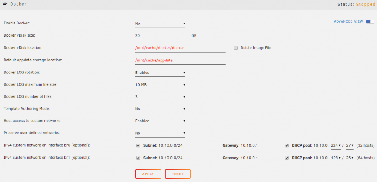Click the Advanced View label text

click(348, 21)
